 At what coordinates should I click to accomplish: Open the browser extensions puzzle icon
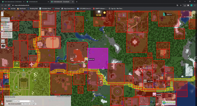188,5
